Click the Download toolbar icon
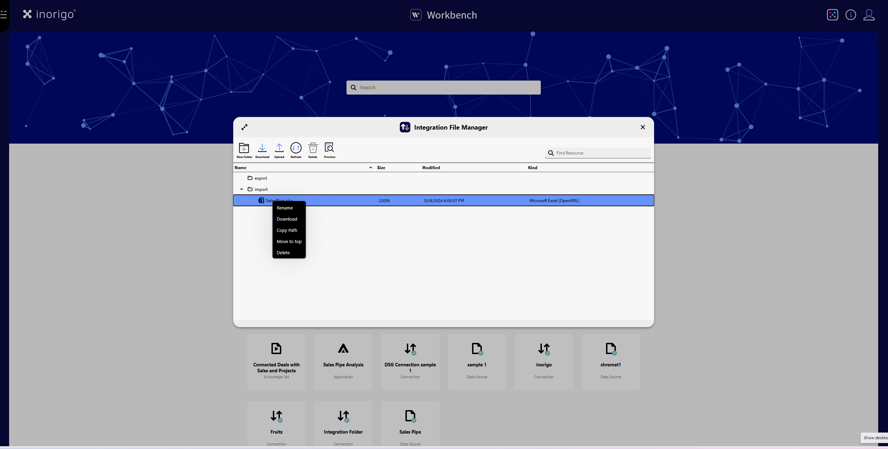The height and width of the screenshot is (449, 888). [x=262, y=148]
